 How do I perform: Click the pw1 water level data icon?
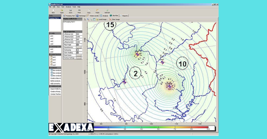tap(51, 57)
